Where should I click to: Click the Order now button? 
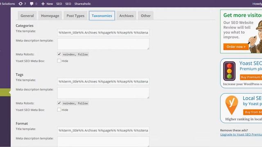click(x=236, y=47)
